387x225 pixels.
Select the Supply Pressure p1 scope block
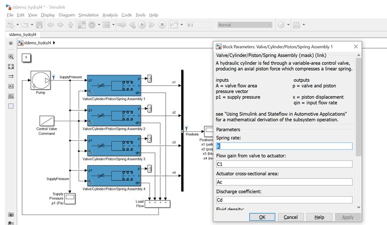coord(70,198)
